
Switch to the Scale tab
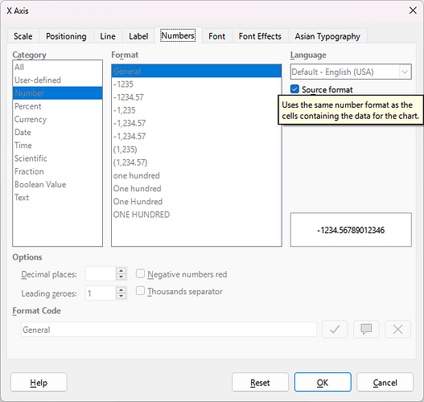pos(23,36)
